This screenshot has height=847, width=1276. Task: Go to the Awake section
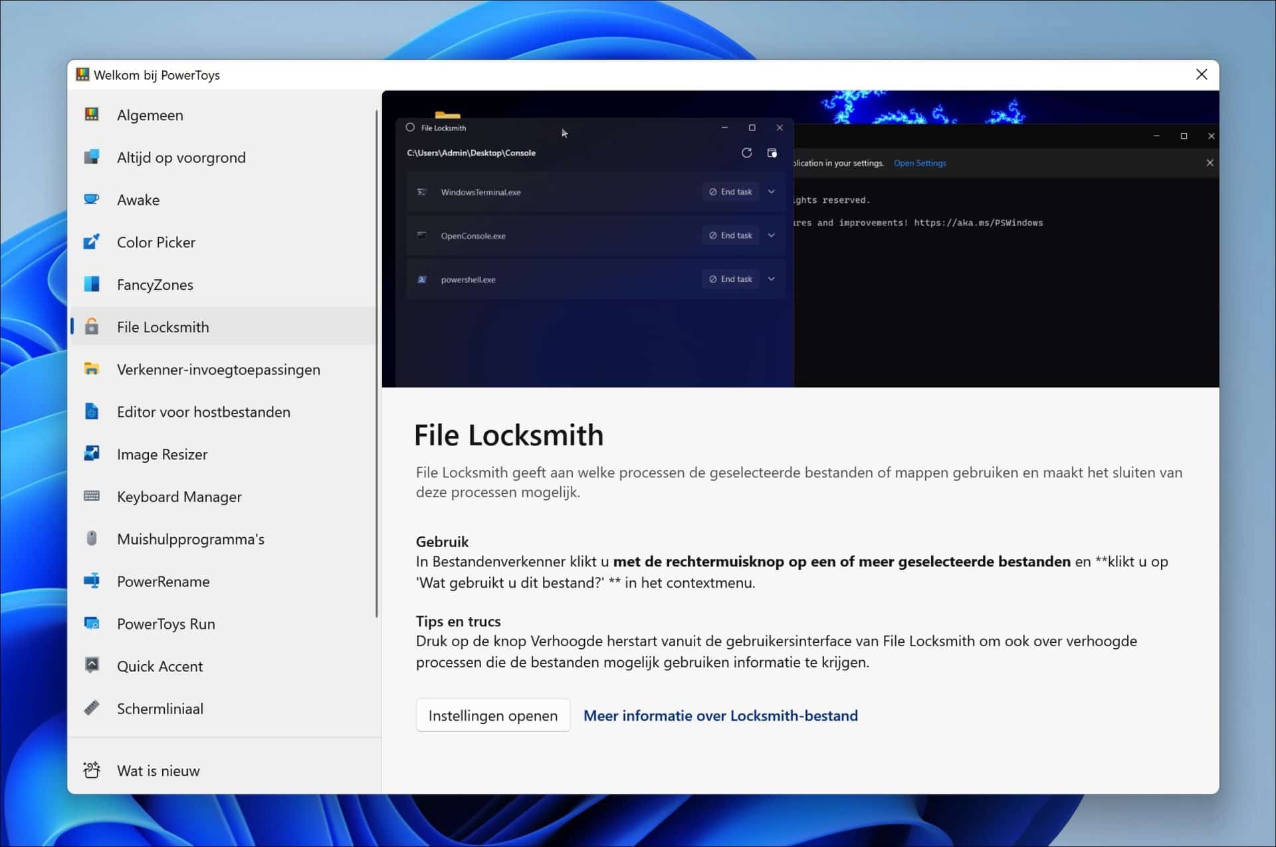pyautogui.click(x=223, y=200)
